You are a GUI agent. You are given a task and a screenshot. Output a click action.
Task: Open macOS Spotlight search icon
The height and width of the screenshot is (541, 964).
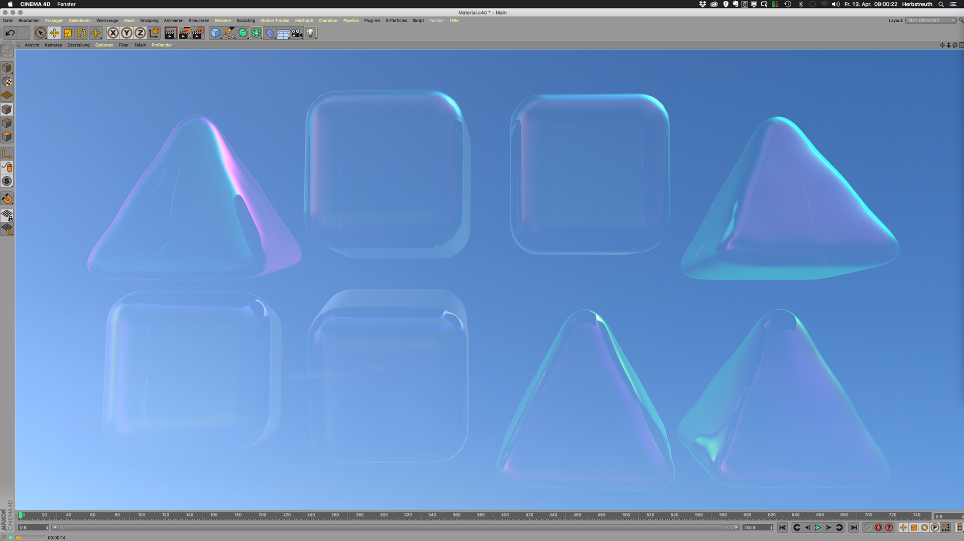tap(941, 4)
